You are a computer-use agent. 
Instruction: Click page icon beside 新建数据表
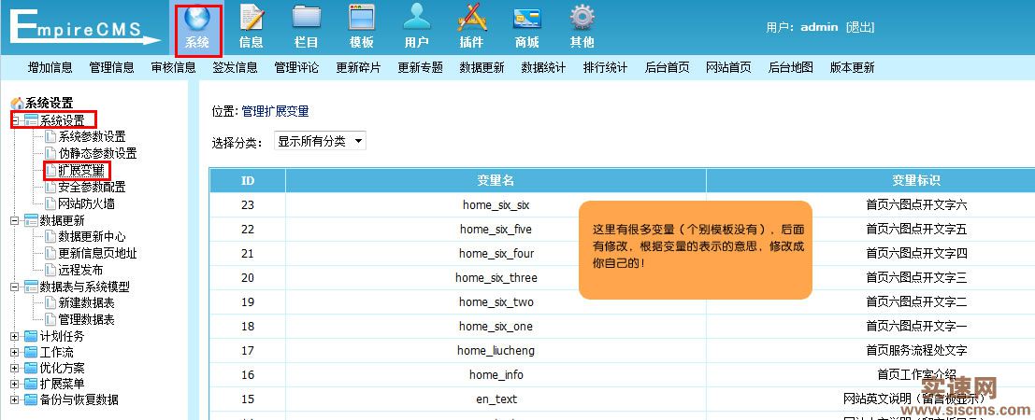(x=50, y=303)
